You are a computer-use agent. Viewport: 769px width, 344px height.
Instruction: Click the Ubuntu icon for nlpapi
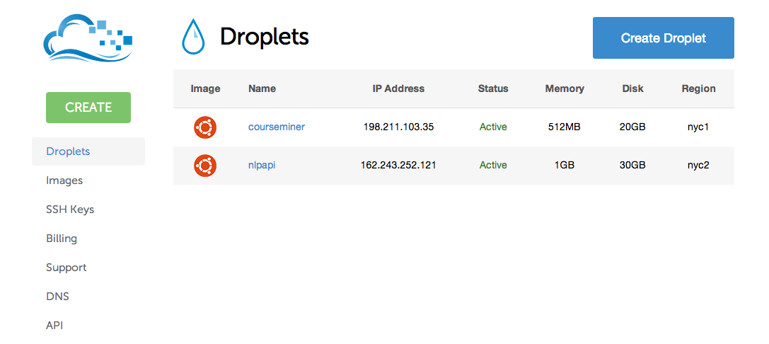tap(205, 166)
